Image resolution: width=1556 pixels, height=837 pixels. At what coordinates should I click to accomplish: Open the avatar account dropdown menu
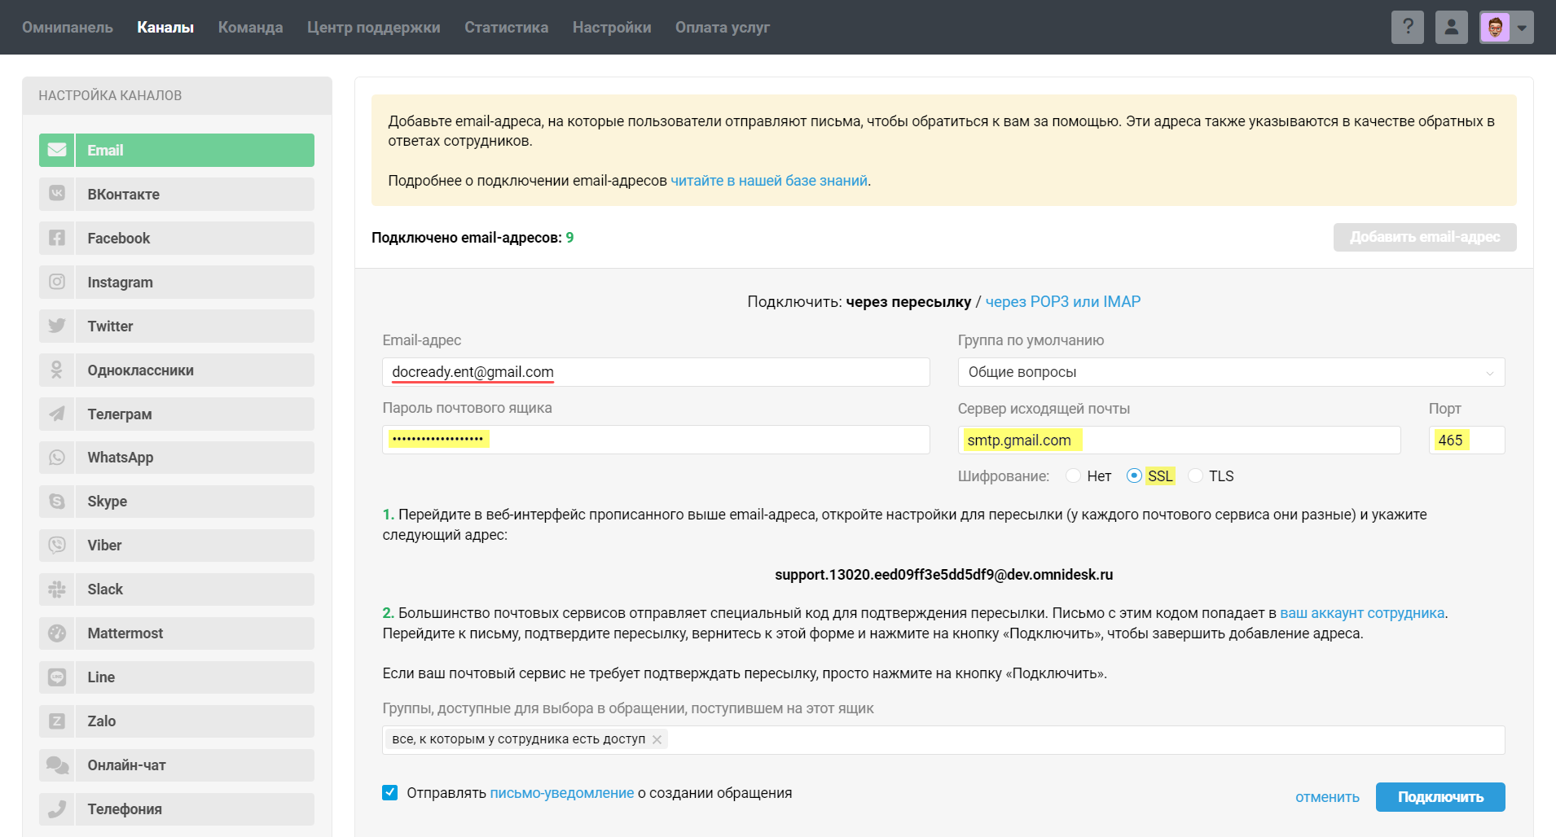pyautogui.click(x=1521, y=28)
